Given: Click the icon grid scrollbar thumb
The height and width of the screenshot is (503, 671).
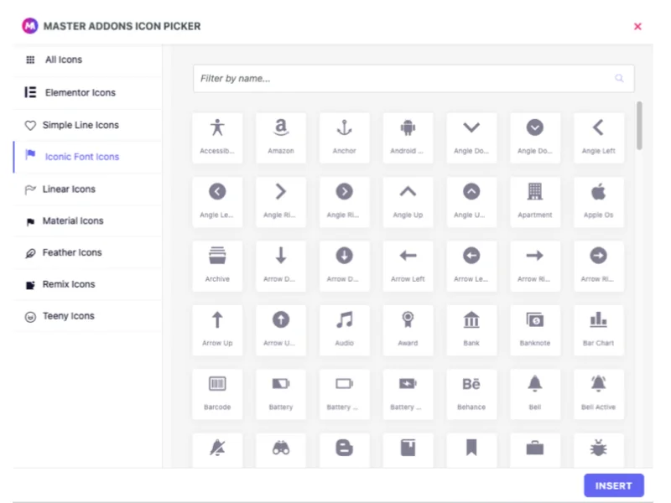Looking at the screenshot, I should [639, 125].
